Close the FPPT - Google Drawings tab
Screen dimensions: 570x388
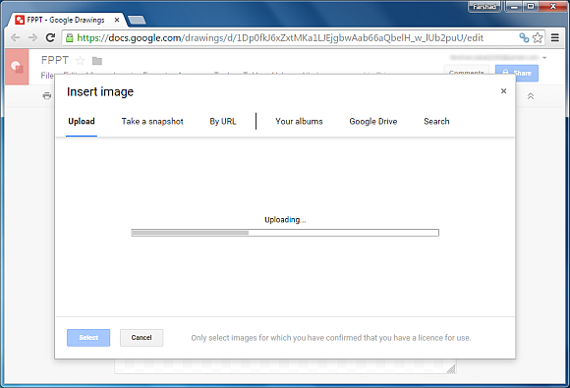[x=117, y=20]
